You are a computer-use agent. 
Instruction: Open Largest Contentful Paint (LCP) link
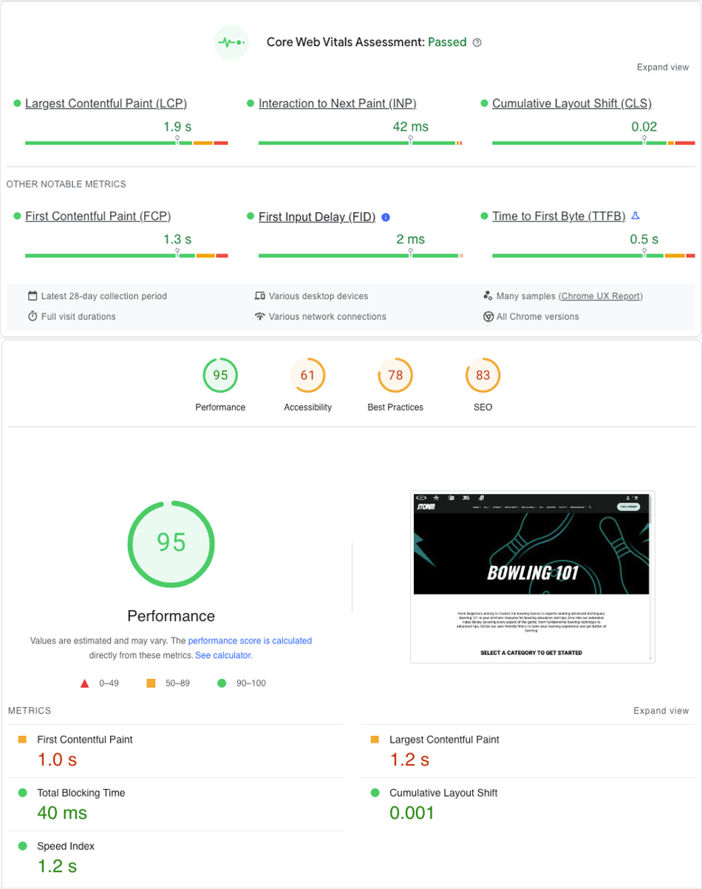tap(106, 104)
